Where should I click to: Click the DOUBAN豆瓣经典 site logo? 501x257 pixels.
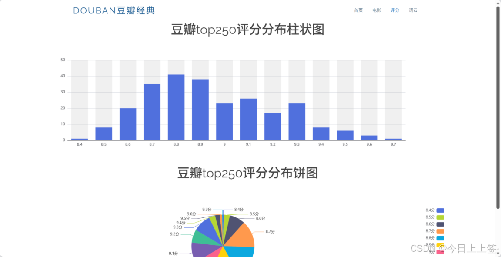pyautogui.click(x=114, y=10)
